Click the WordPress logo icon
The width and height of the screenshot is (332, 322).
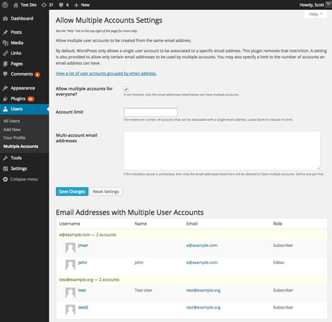pos(5,5)
